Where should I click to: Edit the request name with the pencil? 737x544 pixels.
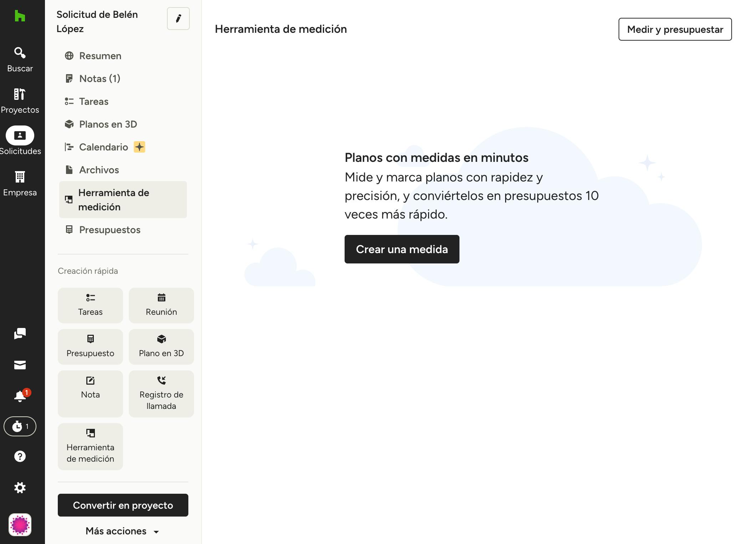point(178,19)
